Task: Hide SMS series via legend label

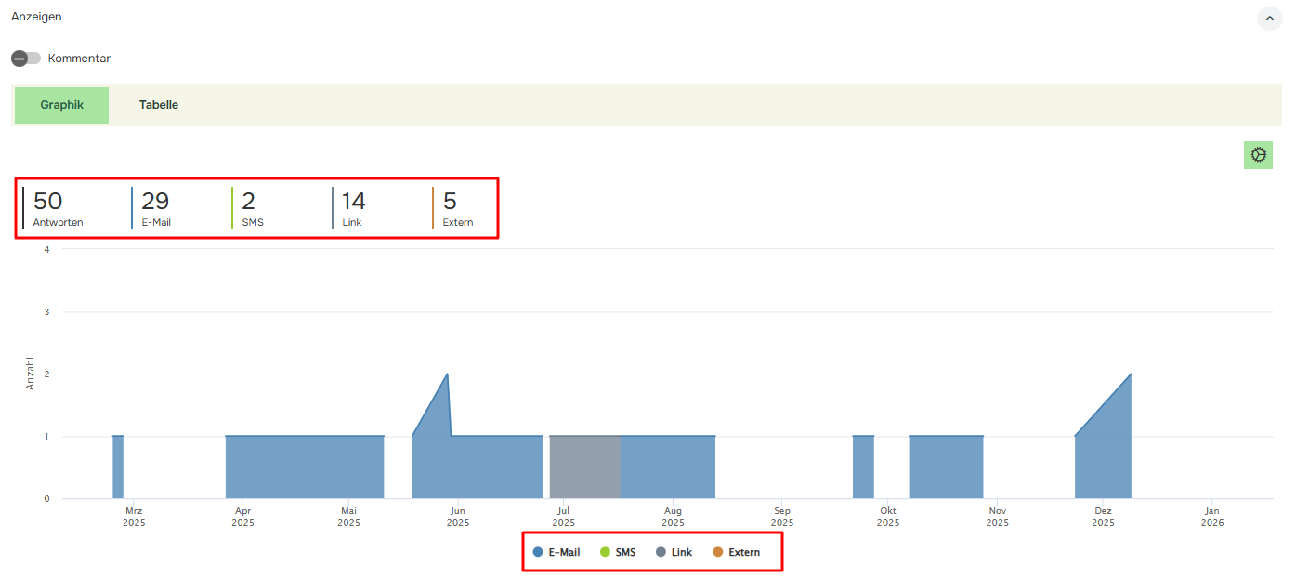Action: [x=625, y=552]
